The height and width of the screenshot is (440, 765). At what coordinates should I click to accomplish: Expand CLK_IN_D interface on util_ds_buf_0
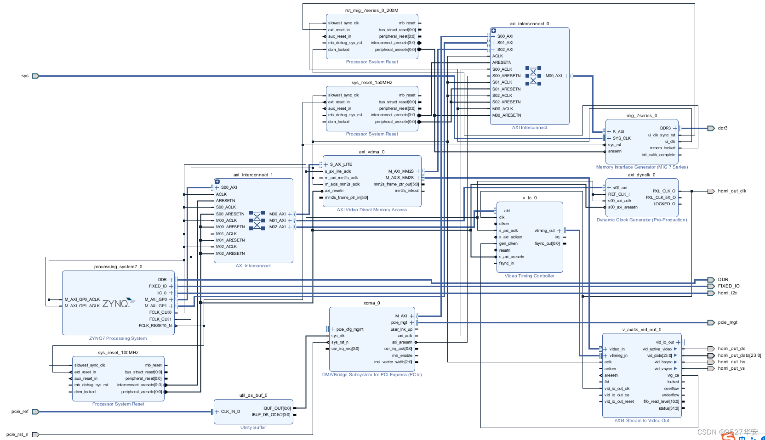coord(217,412)
